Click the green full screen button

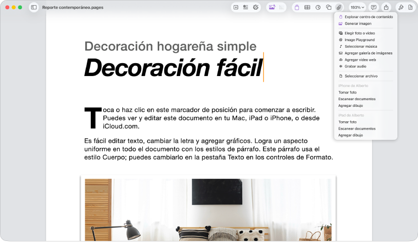point(20,8)
